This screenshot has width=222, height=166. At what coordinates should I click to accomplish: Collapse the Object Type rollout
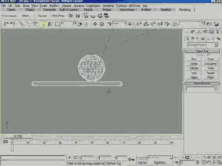202,51
